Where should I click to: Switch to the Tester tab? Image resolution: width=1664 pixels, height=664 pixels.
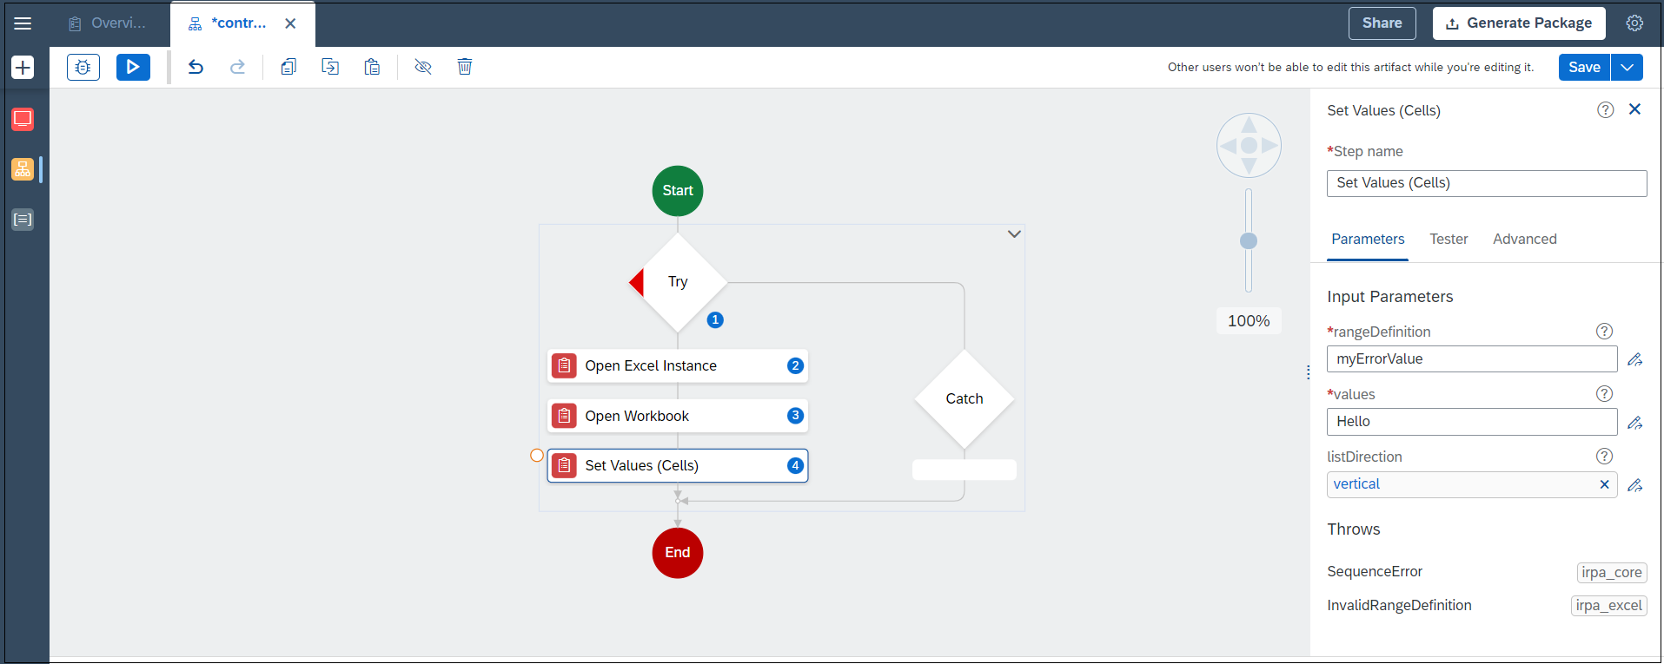[x=1449, y=240]
